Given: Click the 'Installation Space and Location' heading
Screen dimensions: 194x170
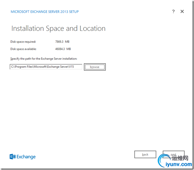Looking at the screenshot, I should click(x=58, y=28).
